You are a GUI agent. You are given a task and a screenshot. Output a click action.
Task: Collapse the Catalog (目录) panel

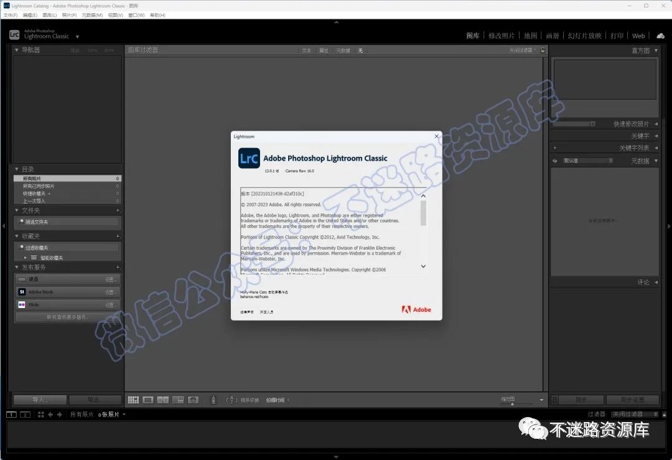(x=17, y=169)
